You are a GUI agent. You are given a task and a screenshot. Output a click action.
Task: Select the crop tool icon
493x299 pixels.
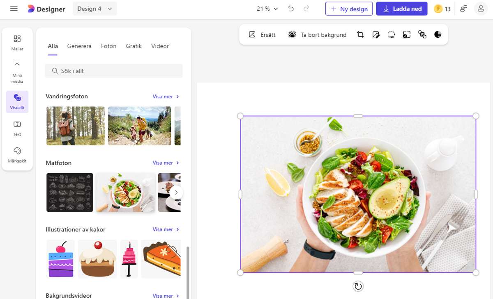[x=360, y=35]
